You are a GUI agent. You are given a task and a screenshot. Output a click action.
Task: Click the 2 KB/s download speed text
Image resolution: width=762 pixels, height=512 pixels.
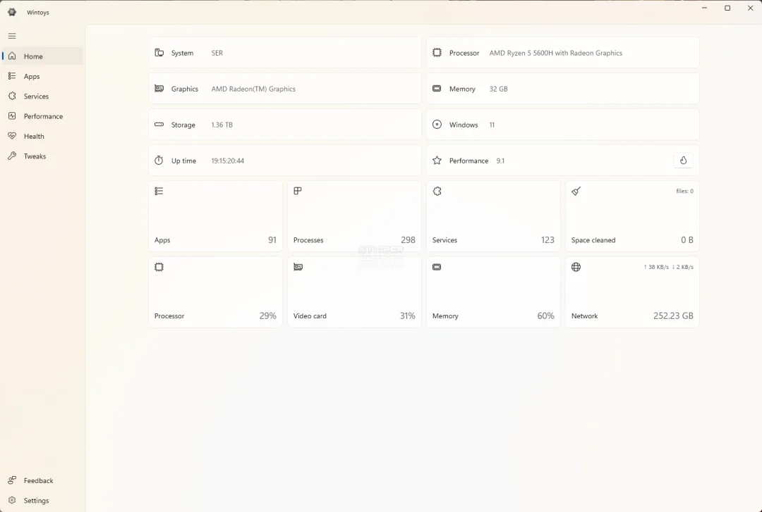[682, 267]
